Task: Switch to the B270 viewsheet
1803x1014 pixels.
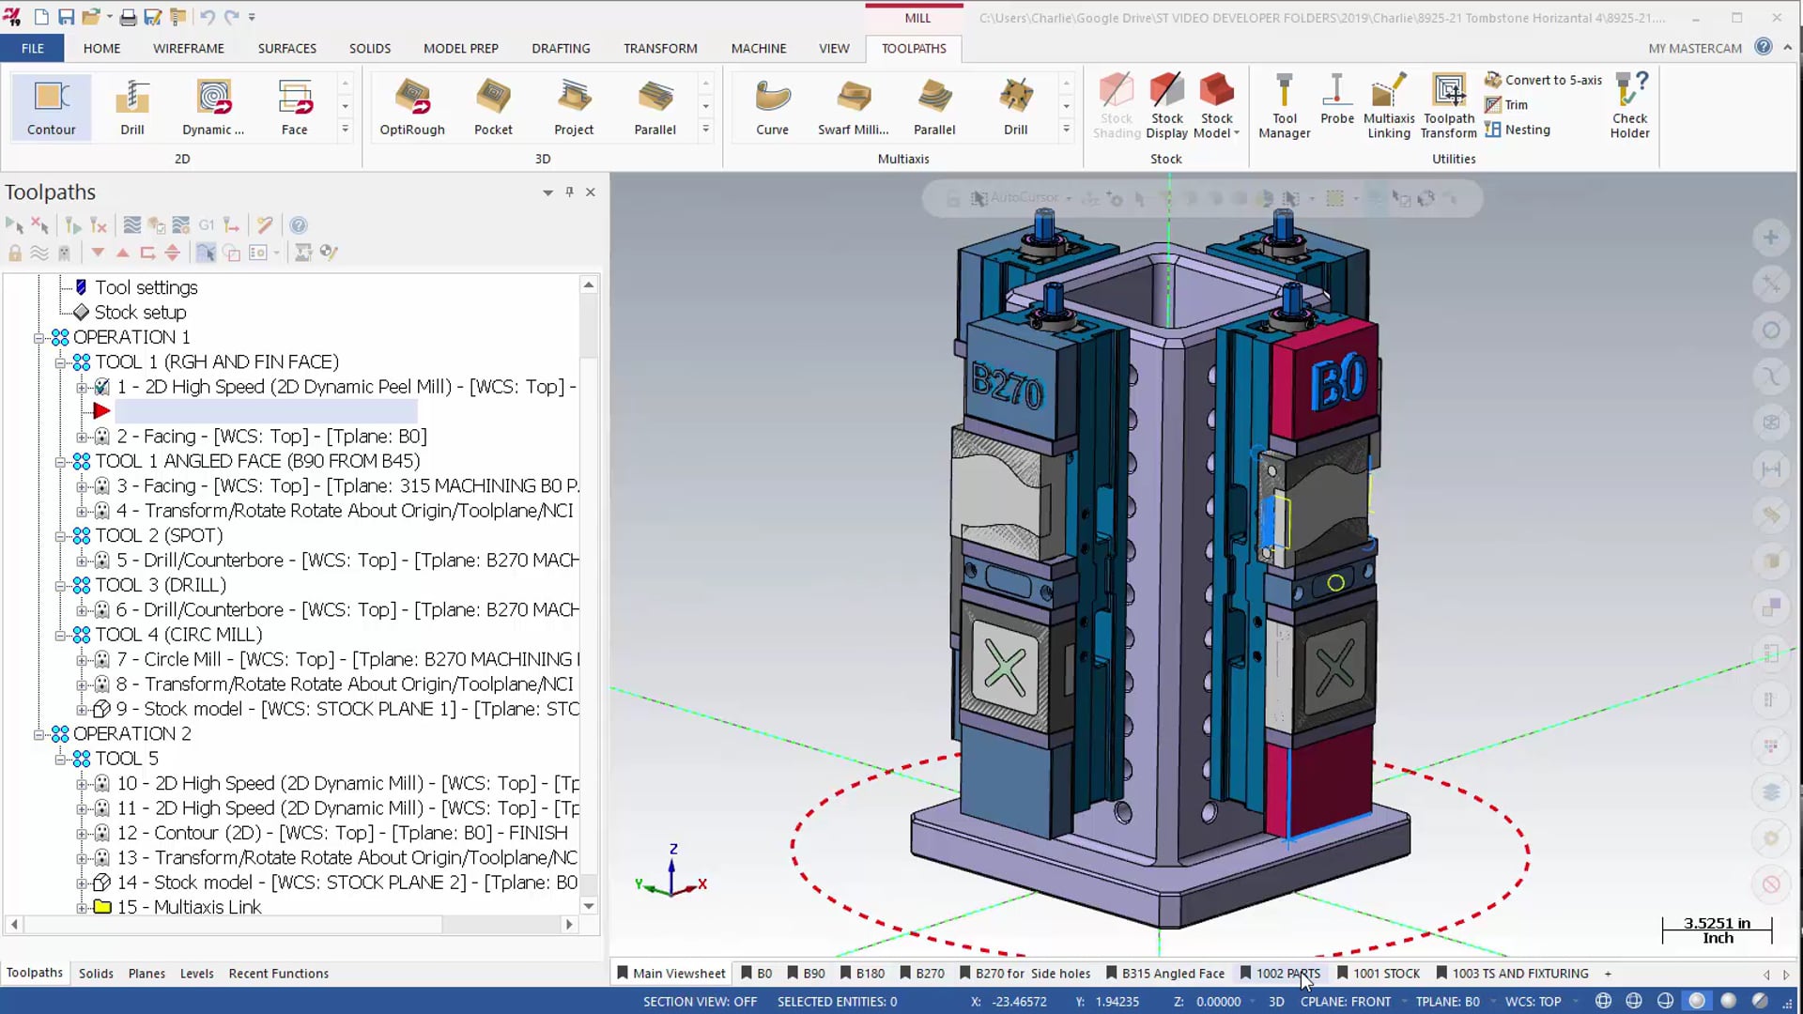Action: tap(922, 974)
